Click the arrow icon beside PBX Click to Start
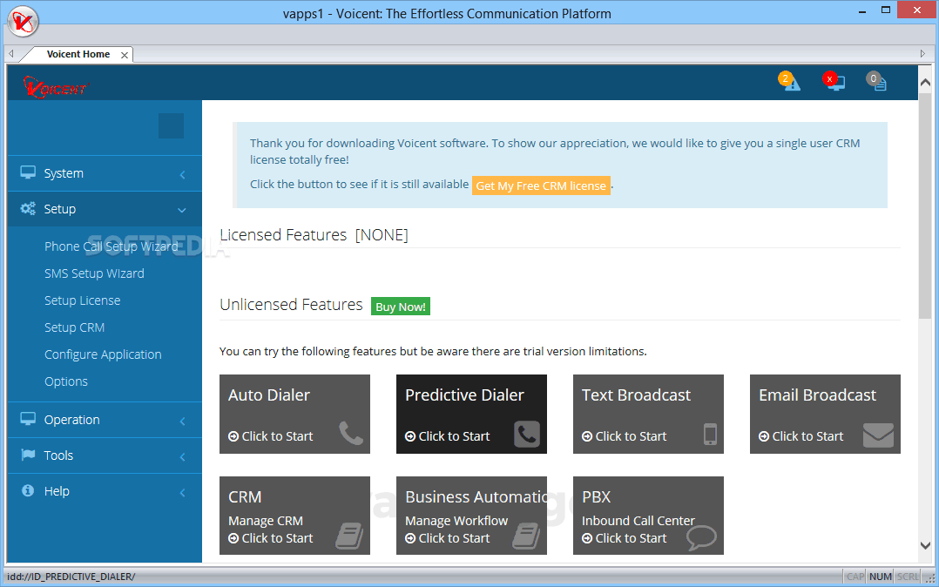The width and height of the screenshot is (939, 587). coord(587,538)
